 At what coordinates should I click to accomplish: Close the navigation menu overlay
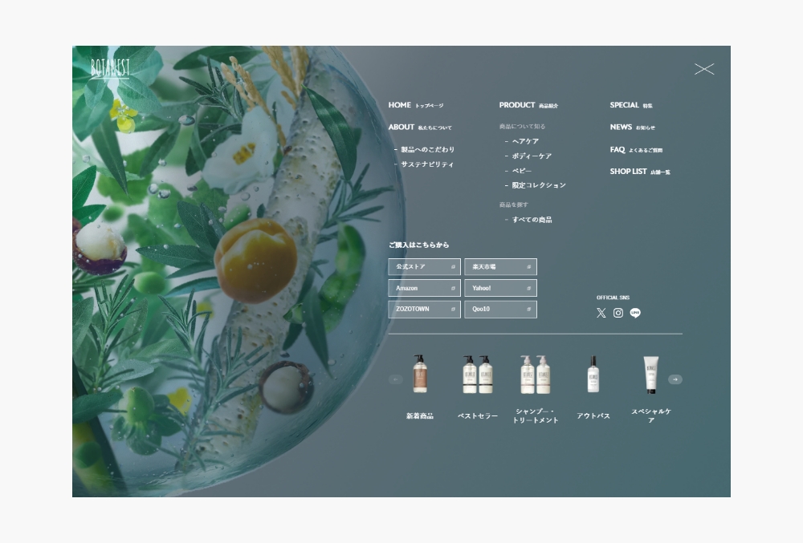coord(703,70)
